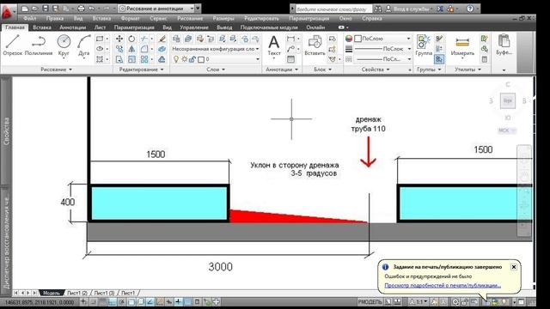Click the Save icon in quick access toolbar

[x=46, y=9]
